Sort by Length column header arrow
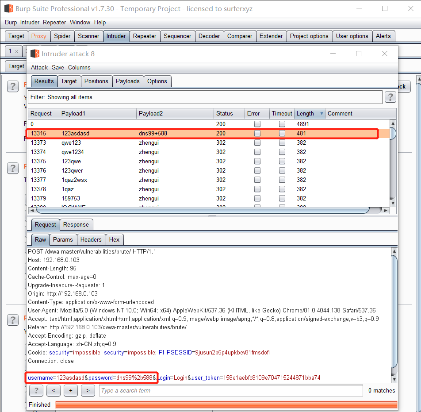Viewport: 421px width, 412px height. (x=321, y=113)
